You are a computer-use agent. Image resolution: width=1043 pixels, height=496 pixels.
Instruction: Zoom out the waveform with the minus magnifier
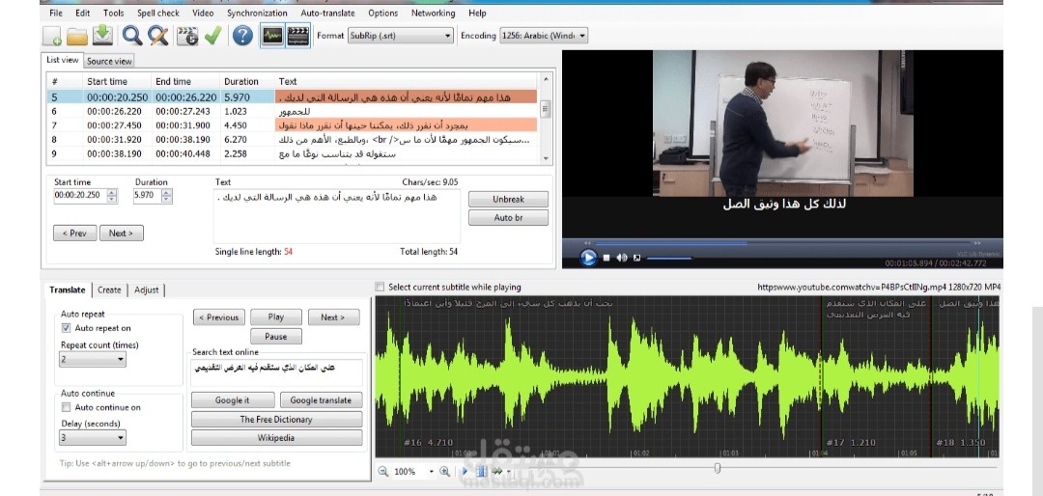coord(383,472)
